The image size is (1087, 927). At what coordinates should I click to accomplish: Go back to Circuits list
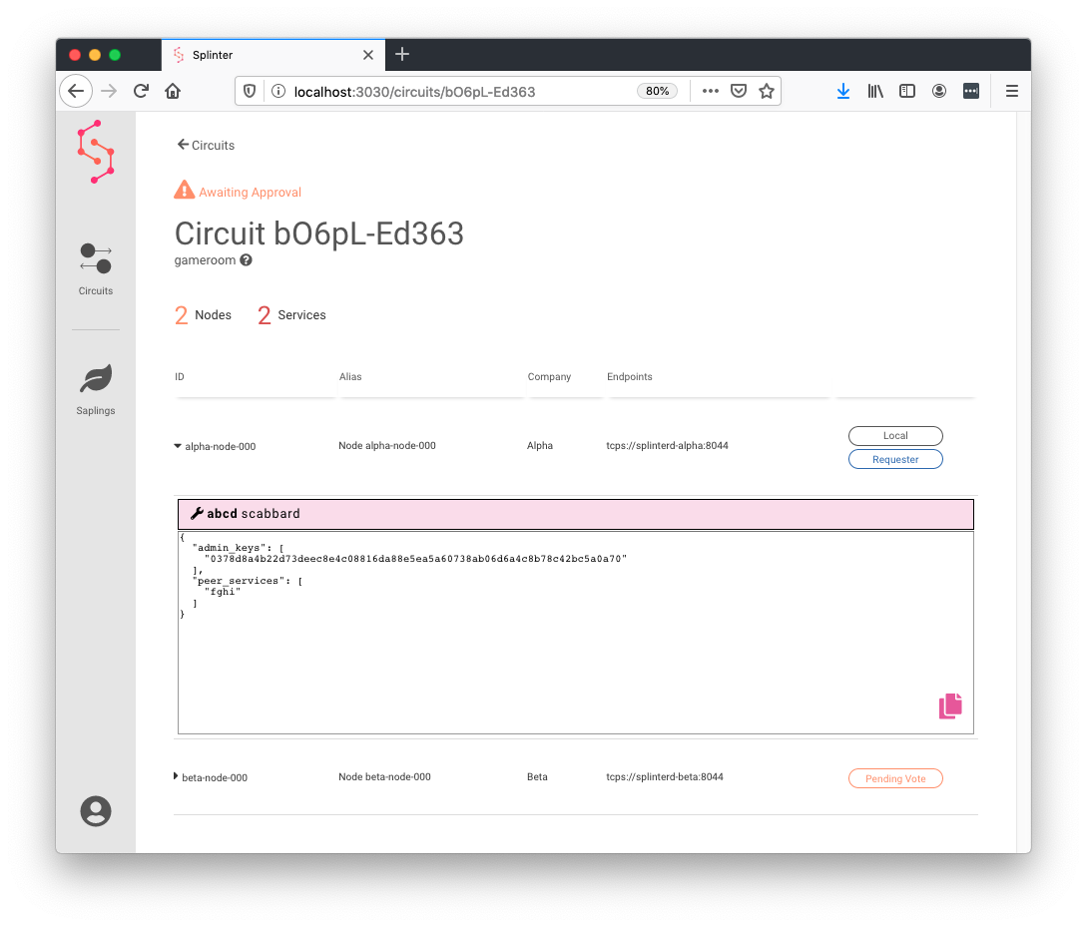[206, 145]
